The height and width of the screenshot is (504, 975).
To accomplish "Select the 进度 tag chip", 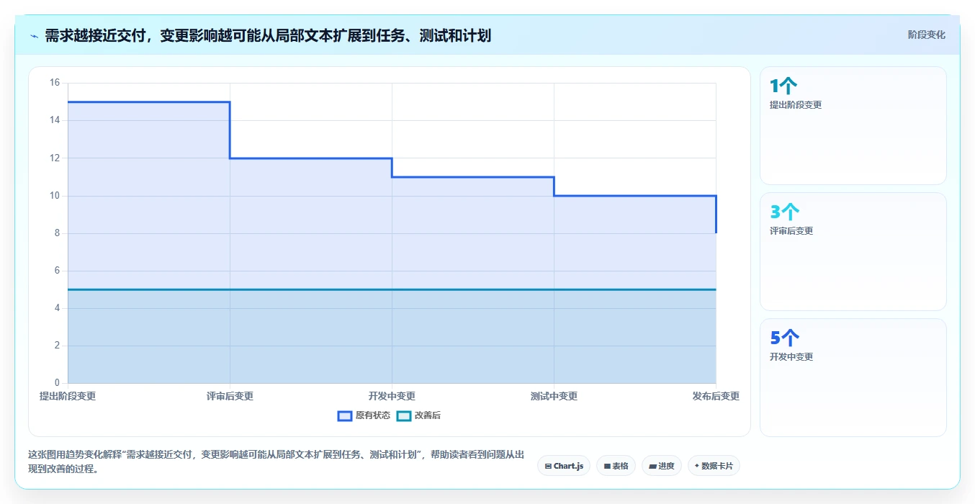I will point(661,466).
